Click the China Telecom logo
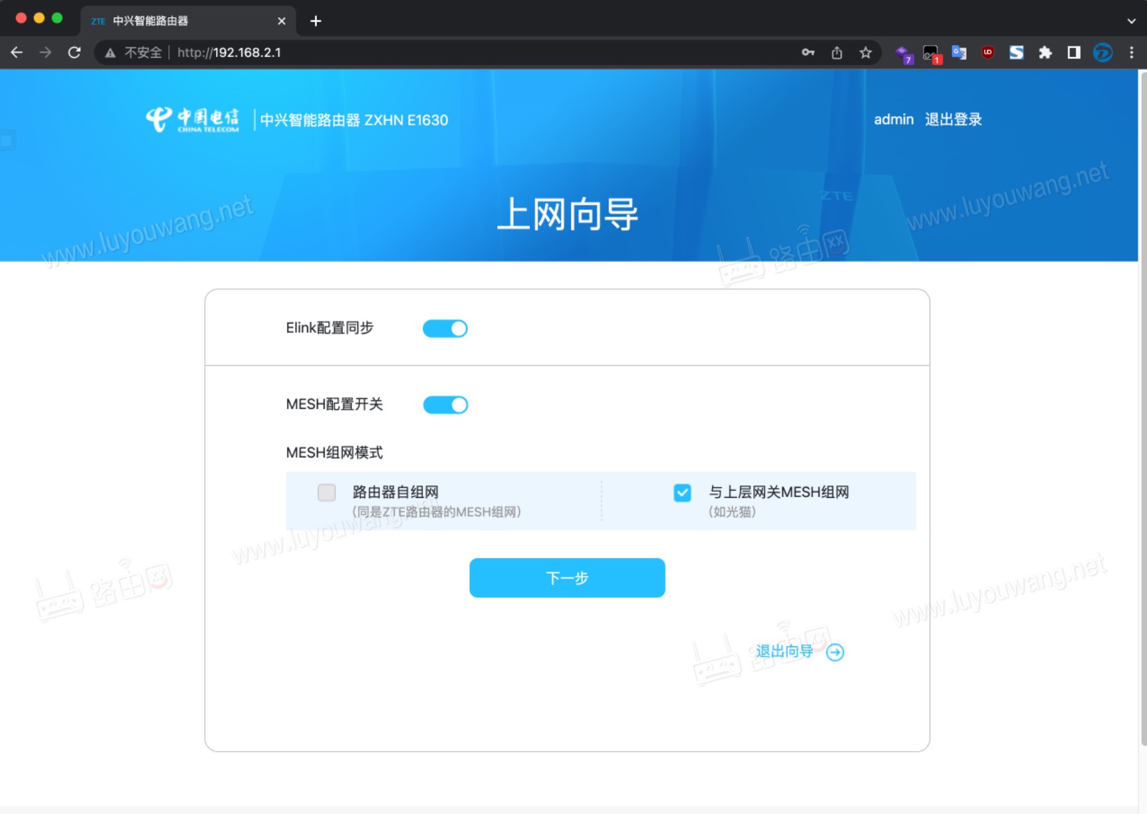 (x=193, y=118)
